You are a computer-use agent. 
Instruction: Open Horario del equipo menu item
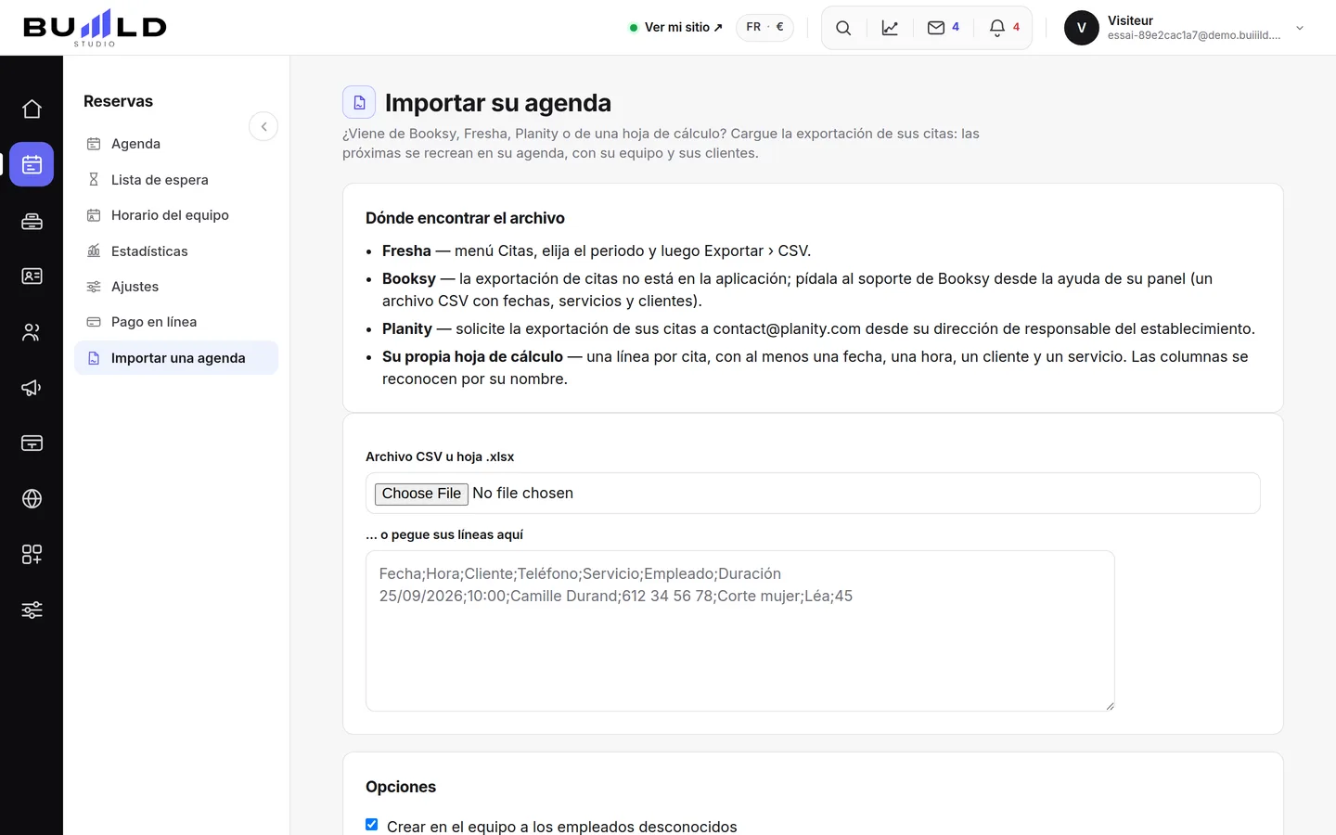pos(176,215)
